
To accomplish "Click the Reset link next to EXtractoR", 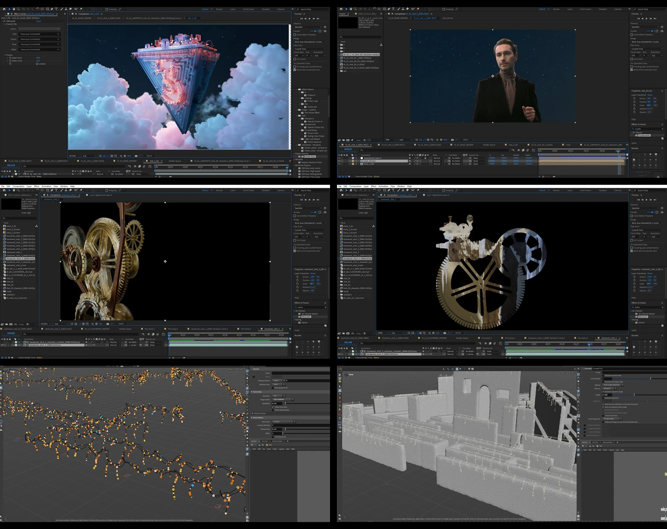I will (x=39, y=21).
